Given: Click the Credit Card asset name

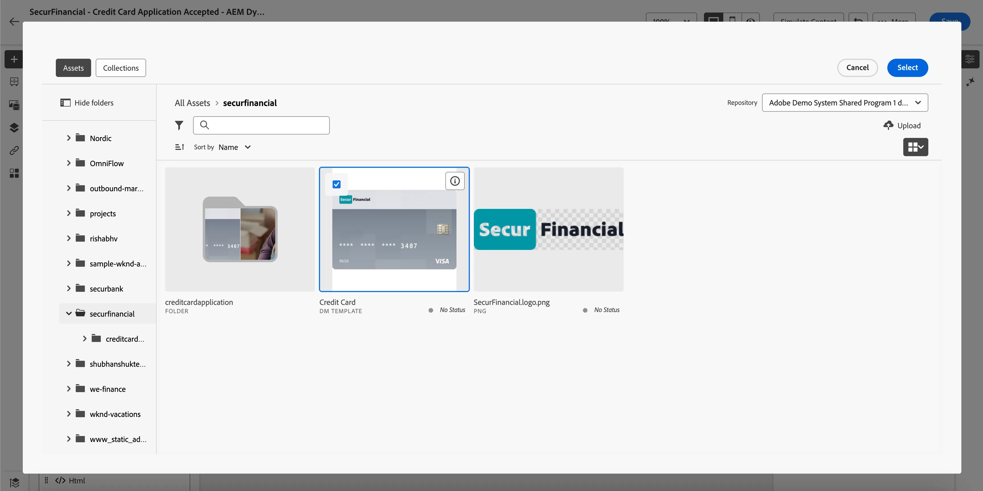Looking at the screenshot, I should coord(337,302).
